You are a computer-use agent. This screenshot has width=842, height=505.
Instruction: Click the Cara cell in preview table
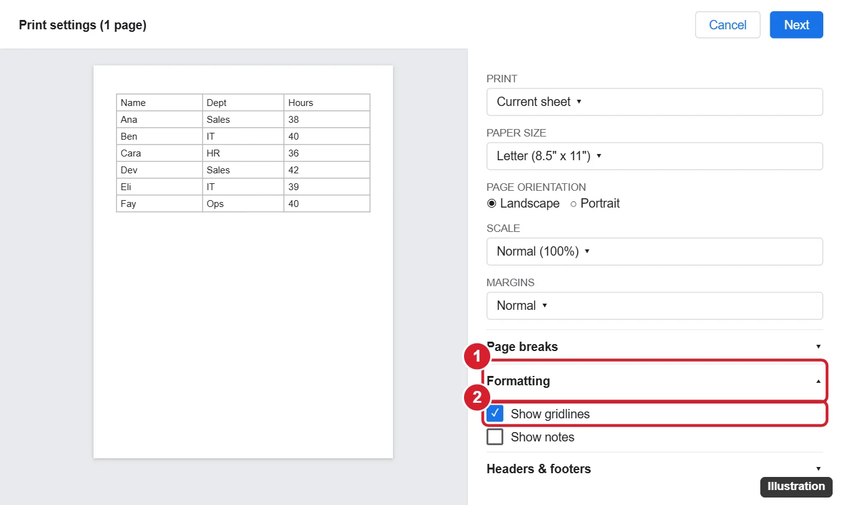160,153
